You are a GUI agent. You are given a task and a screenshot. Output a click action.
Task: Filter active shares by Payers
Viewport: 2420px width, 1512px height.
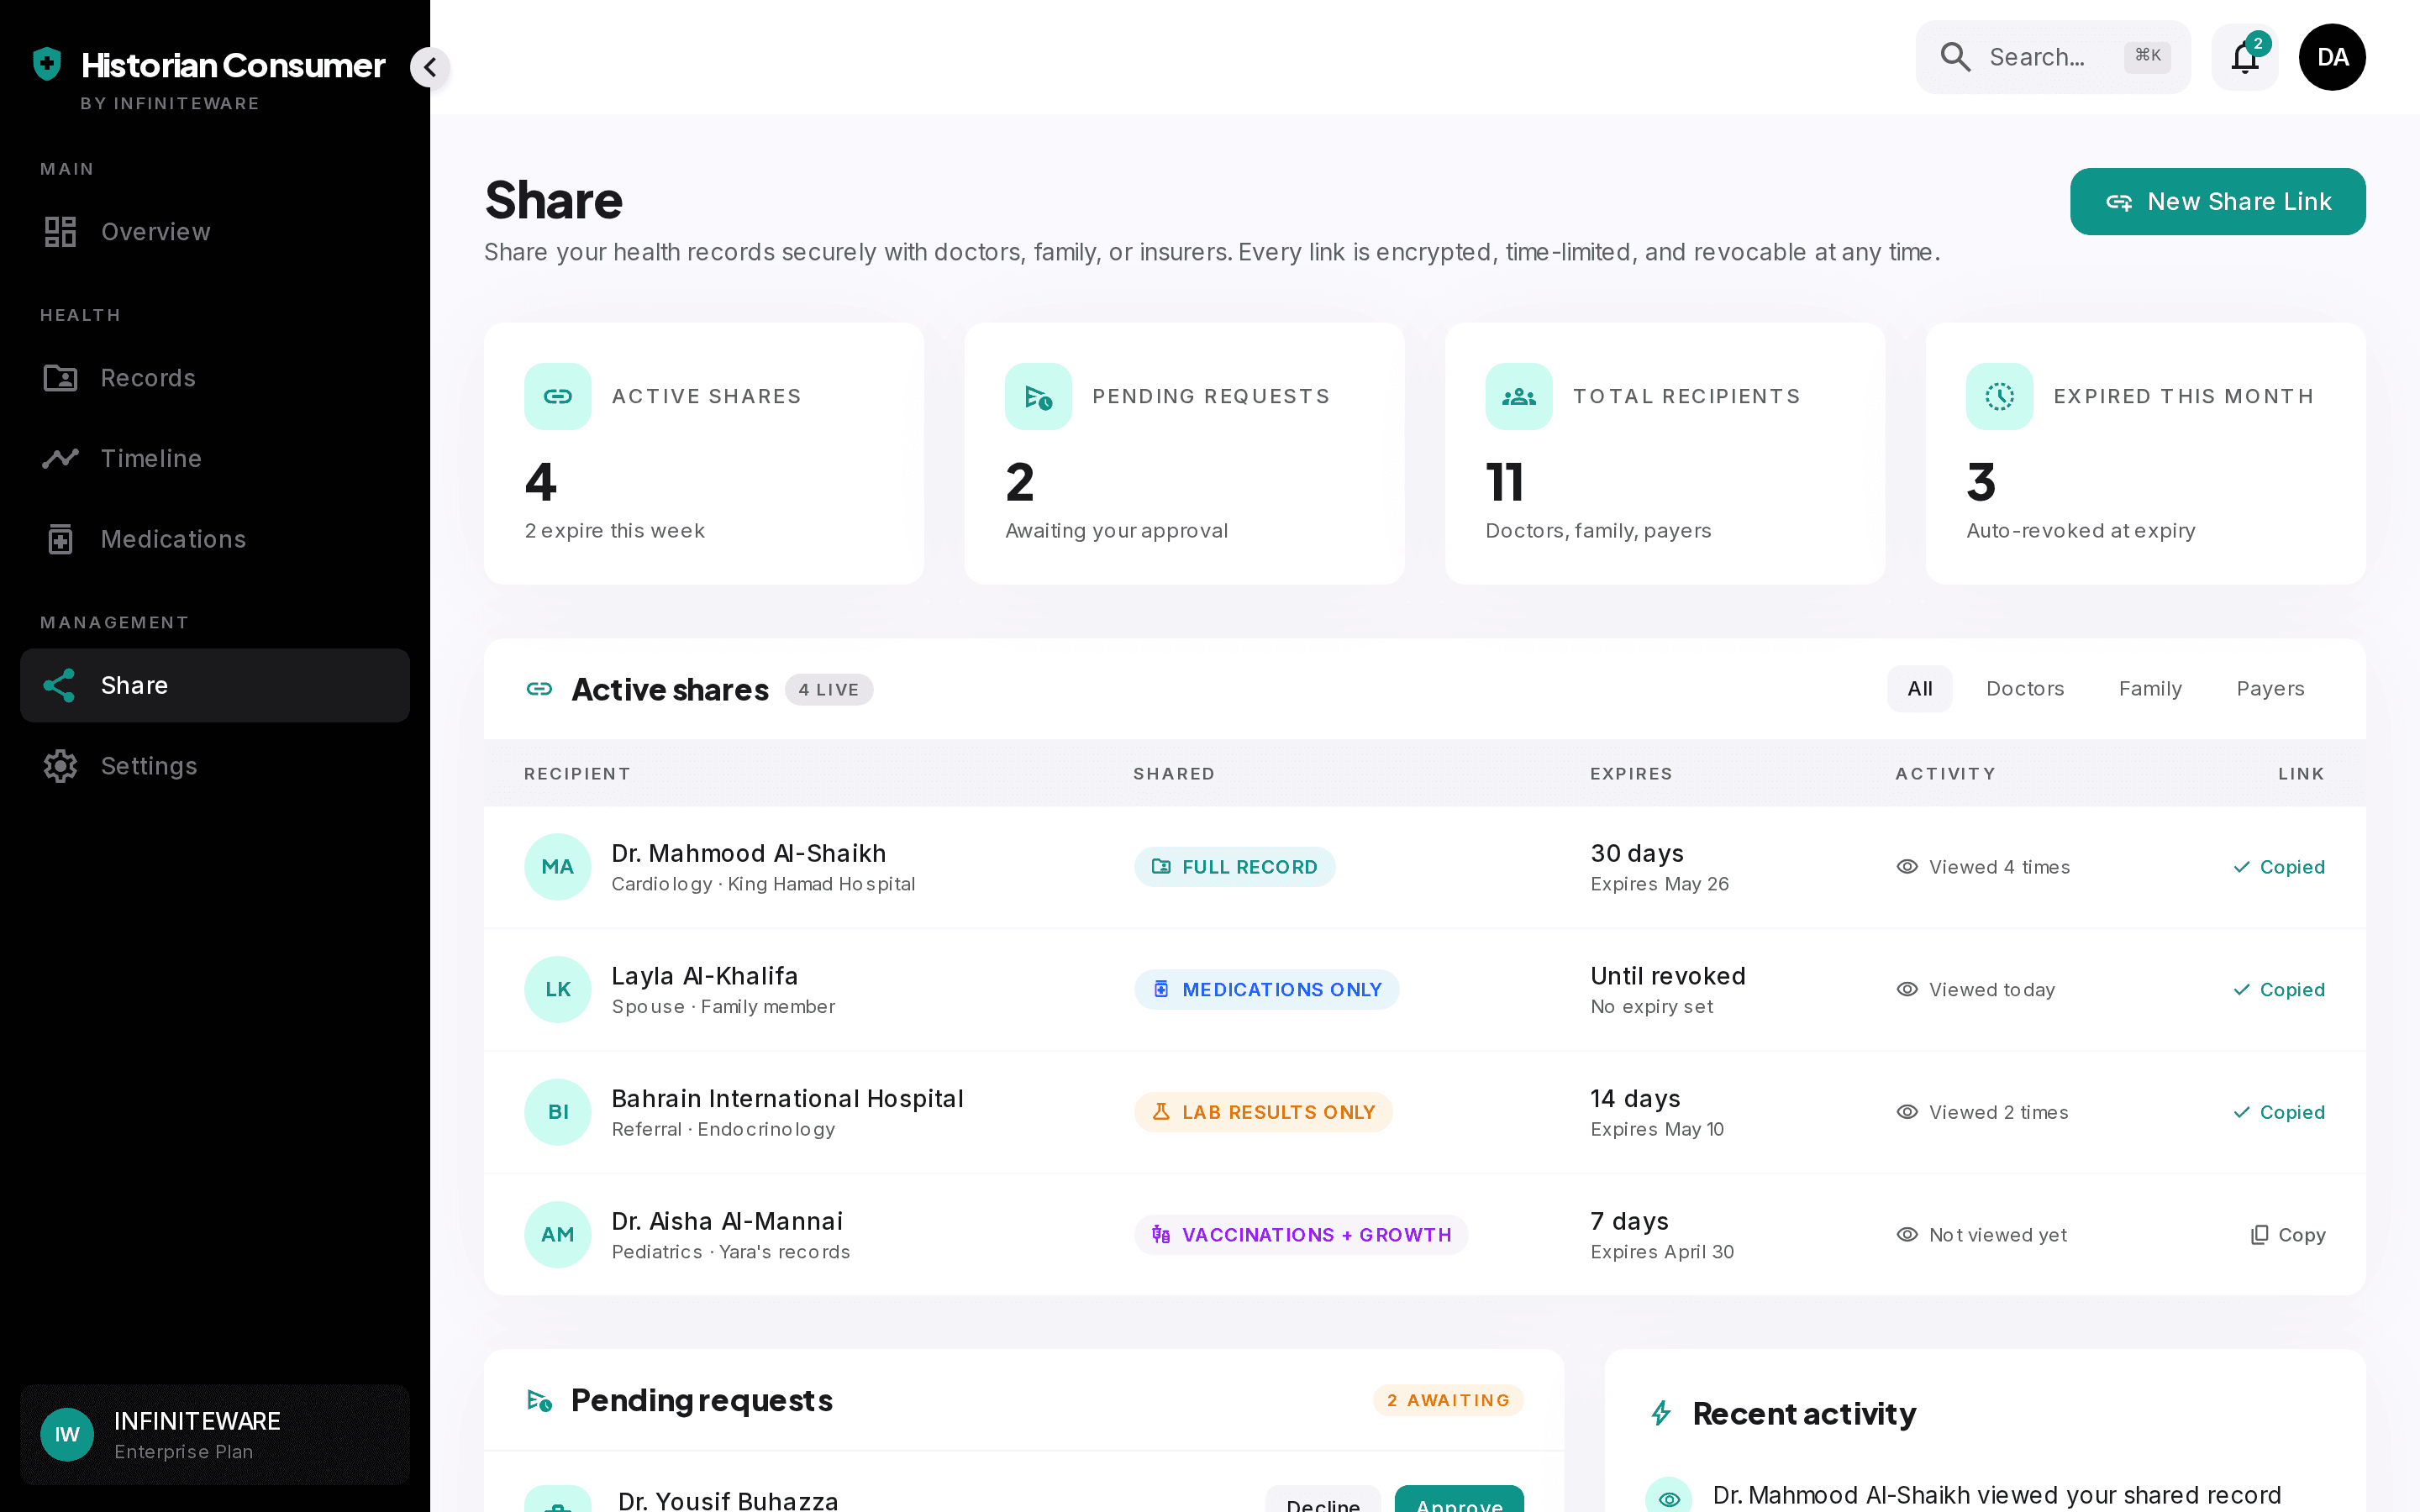pos(2270,689)
